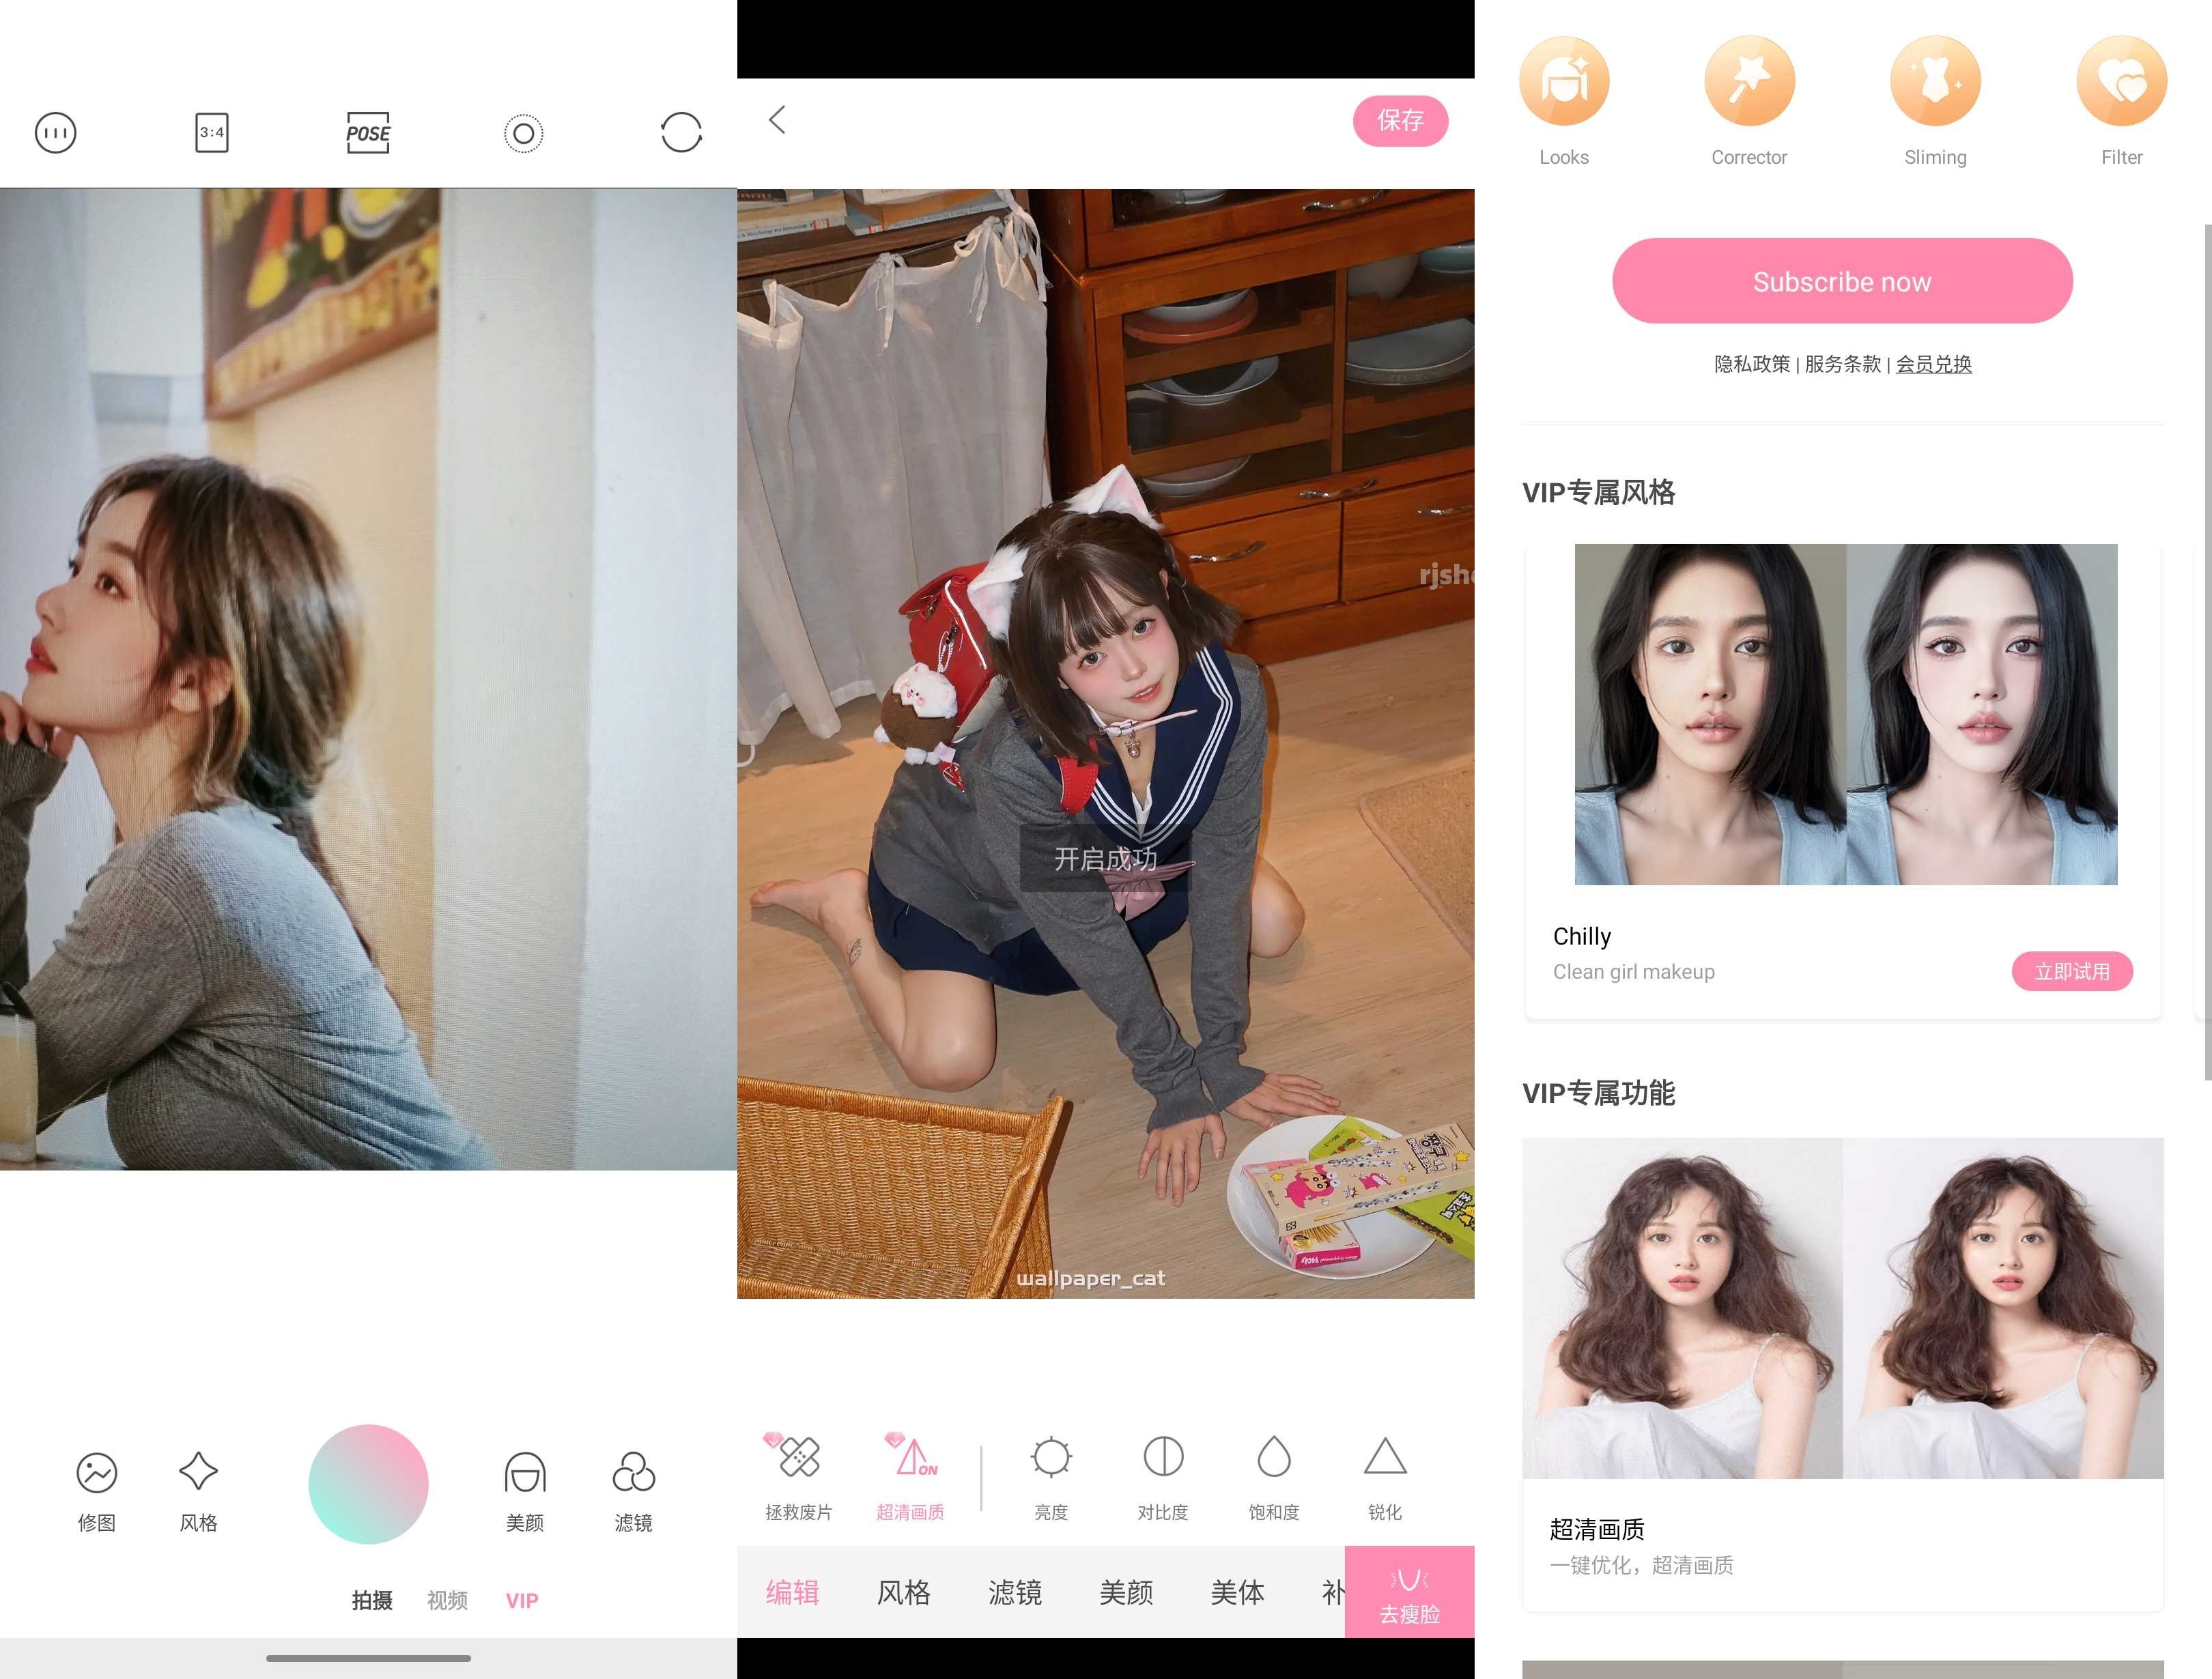
Task: Open the POSE guide overlay
Action: [367, 132]
